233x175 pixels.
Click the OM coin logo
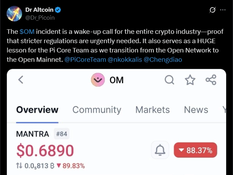tap(98, 80)
